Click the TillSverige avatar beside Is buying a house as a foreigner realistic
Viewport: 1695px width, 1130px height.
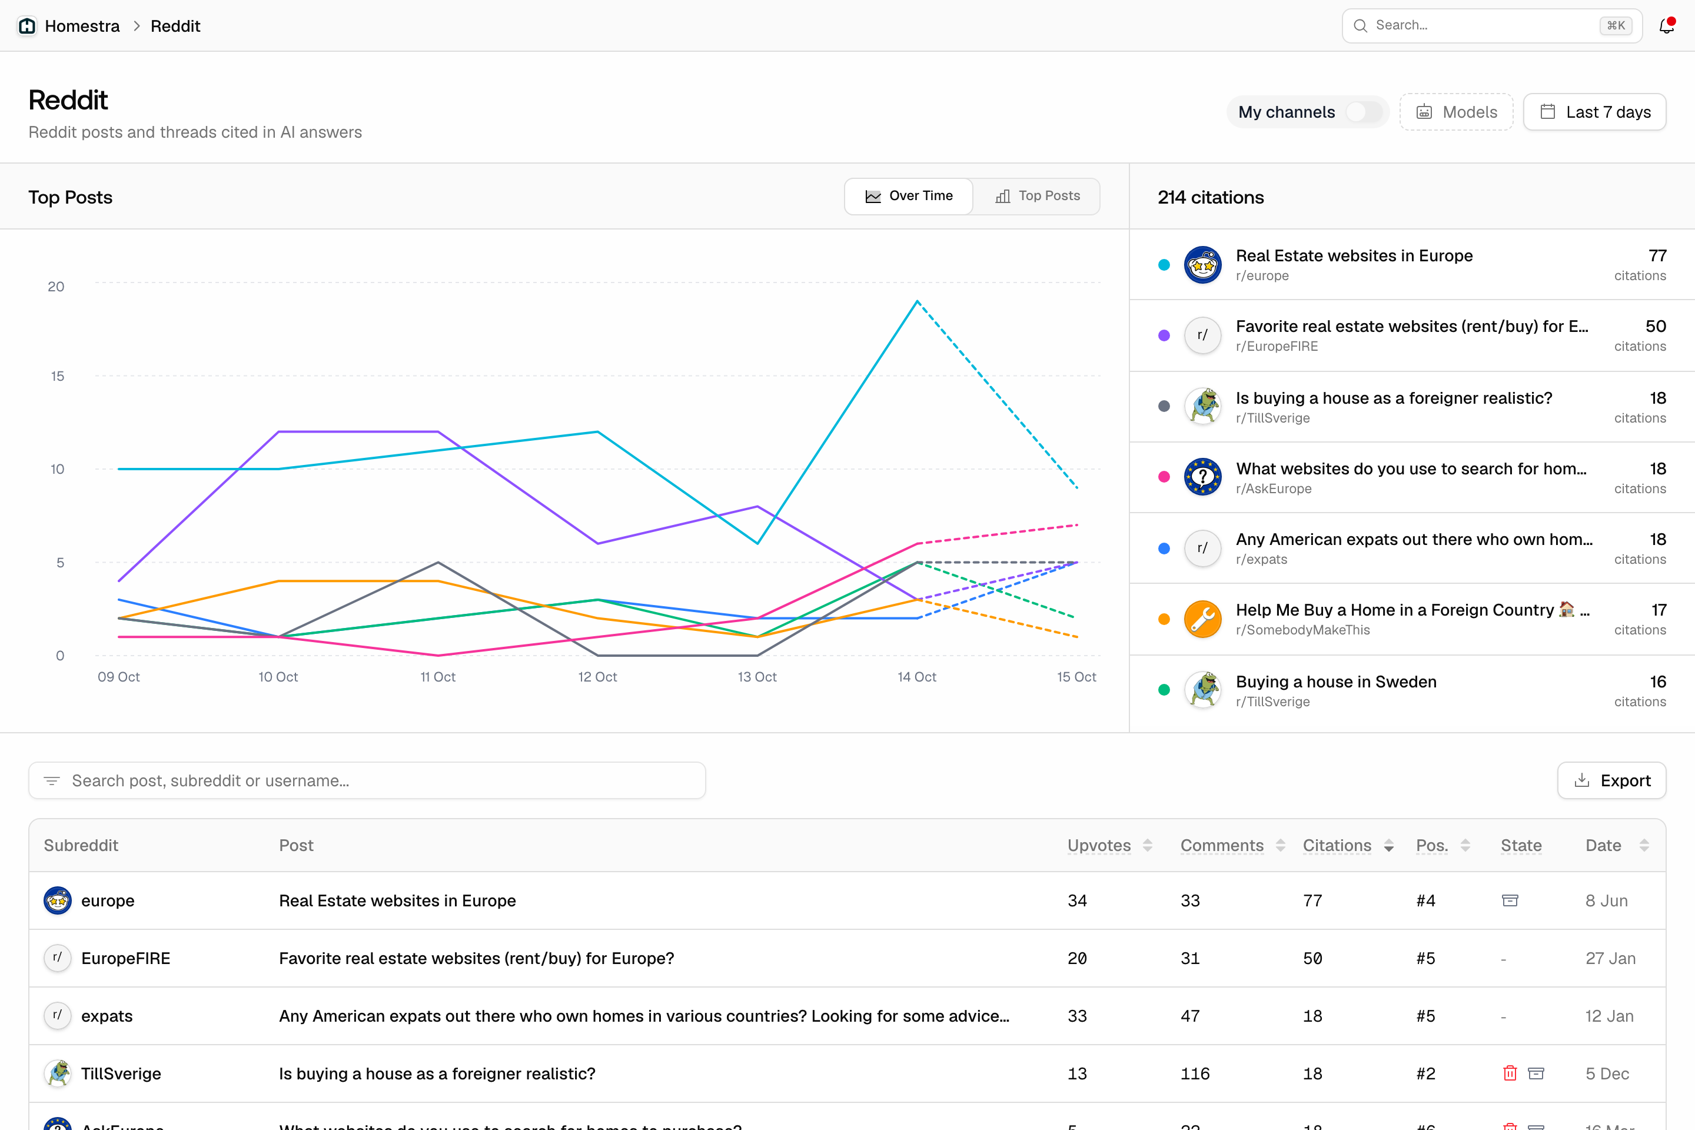click(x=1202, y=406)
